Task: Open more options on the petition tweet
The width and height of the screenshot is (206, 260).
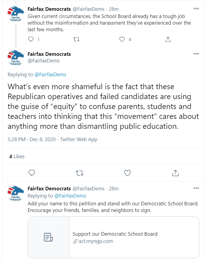Action: coord(196,188)
